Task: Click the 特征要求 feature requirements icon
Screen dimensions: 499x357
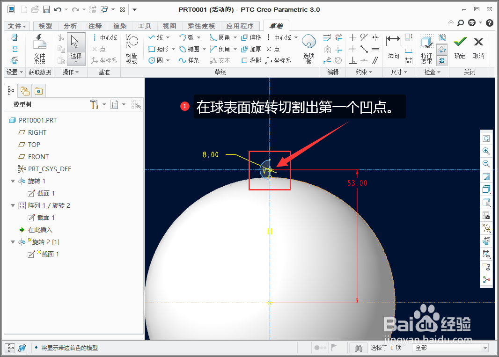Action: point(426,49)
